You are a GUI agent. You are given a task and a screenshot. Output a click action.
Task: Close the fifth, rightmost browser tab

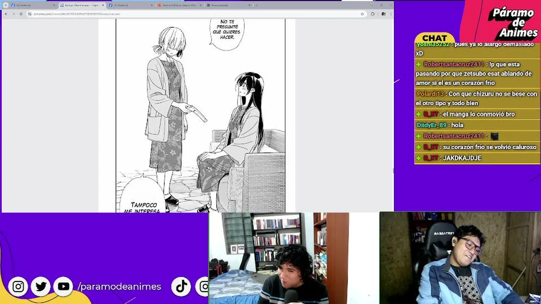[249, 5]
